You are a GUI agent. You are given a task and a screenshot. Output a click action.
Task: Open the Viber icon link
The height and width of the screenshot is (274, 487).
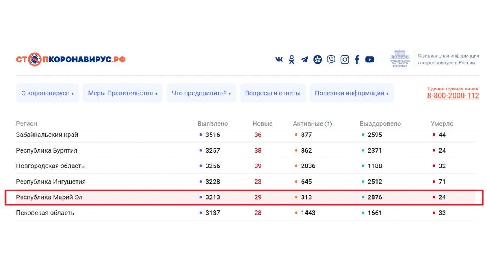331,59
